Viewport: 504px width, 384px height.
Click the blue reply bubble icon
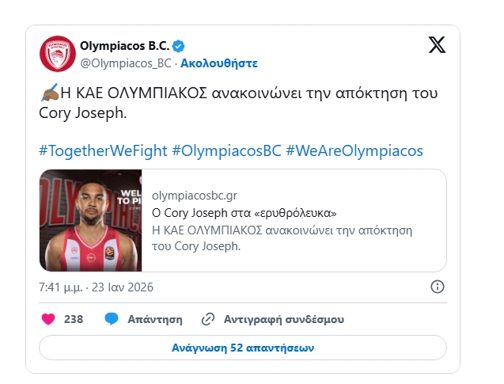(112, 320)
